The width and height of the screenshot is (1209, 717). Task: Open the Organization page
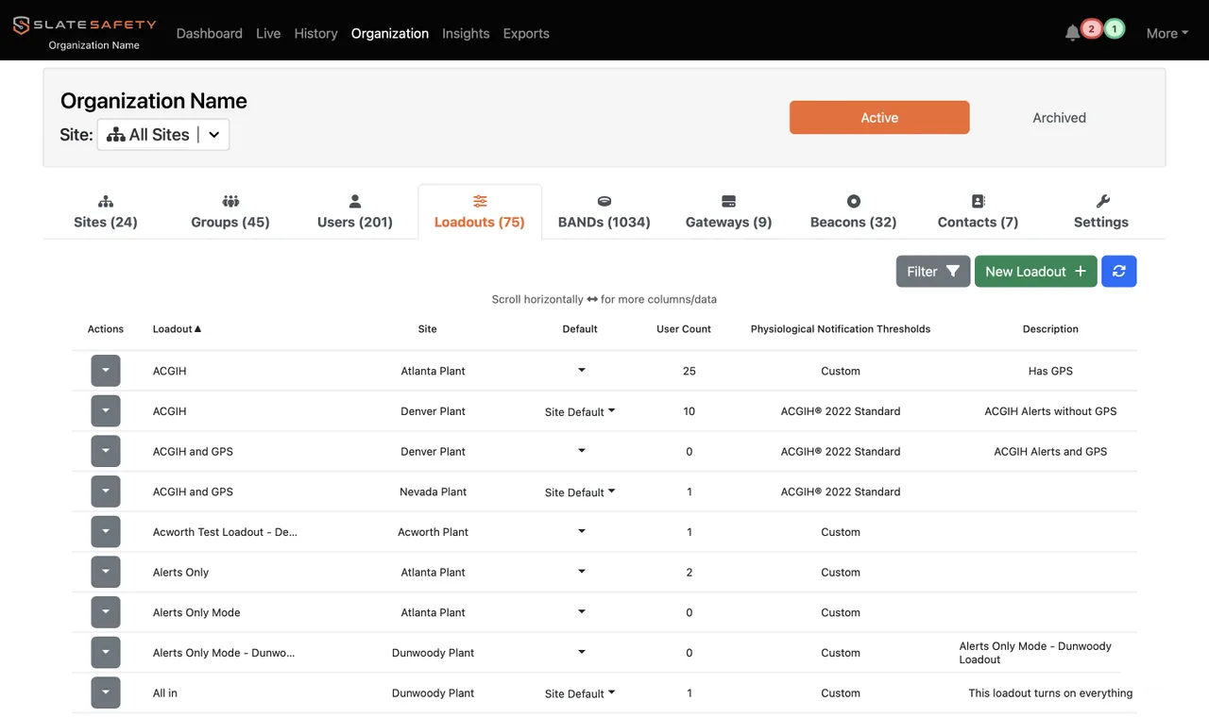pos(390,33)
